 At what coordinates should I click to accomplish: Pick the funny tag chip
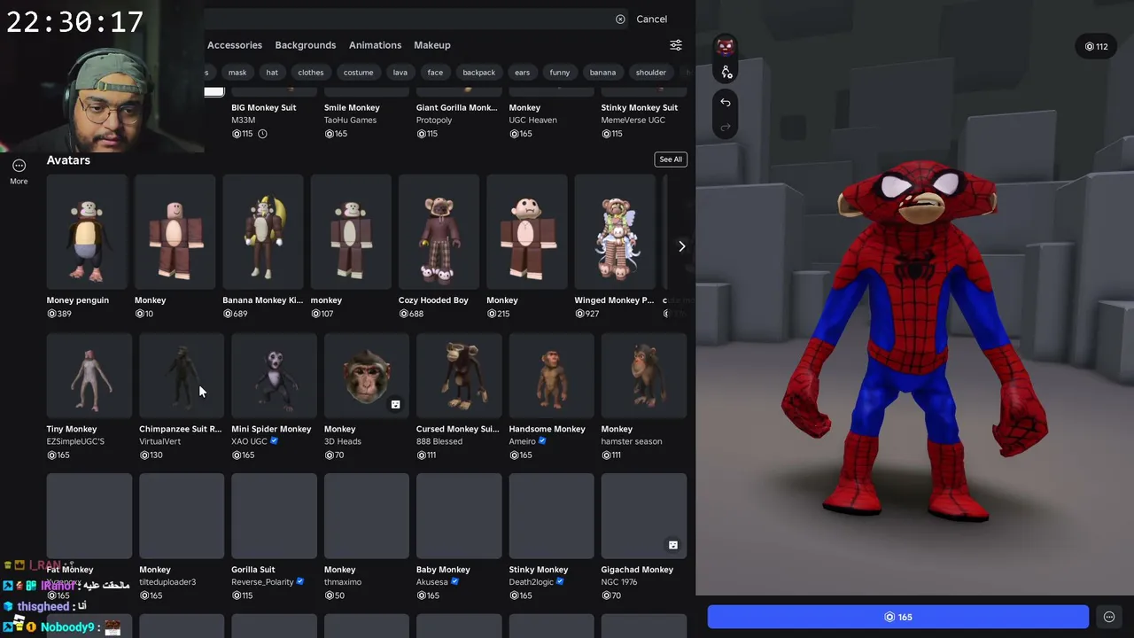point(560,73)
